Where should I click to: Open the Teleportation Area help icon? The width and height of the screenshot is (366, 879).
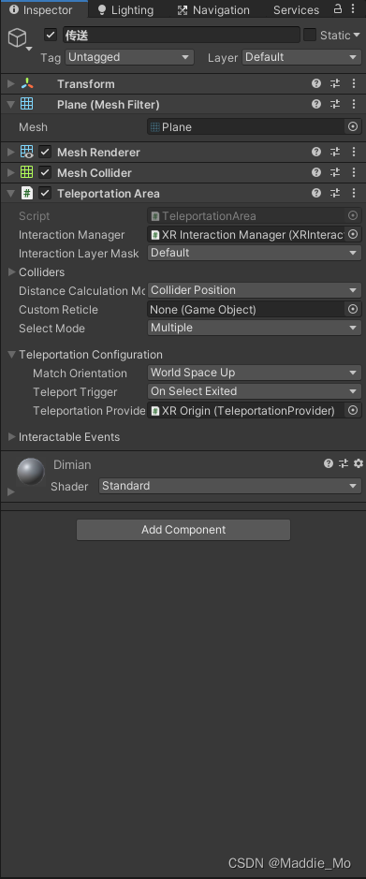316,194
